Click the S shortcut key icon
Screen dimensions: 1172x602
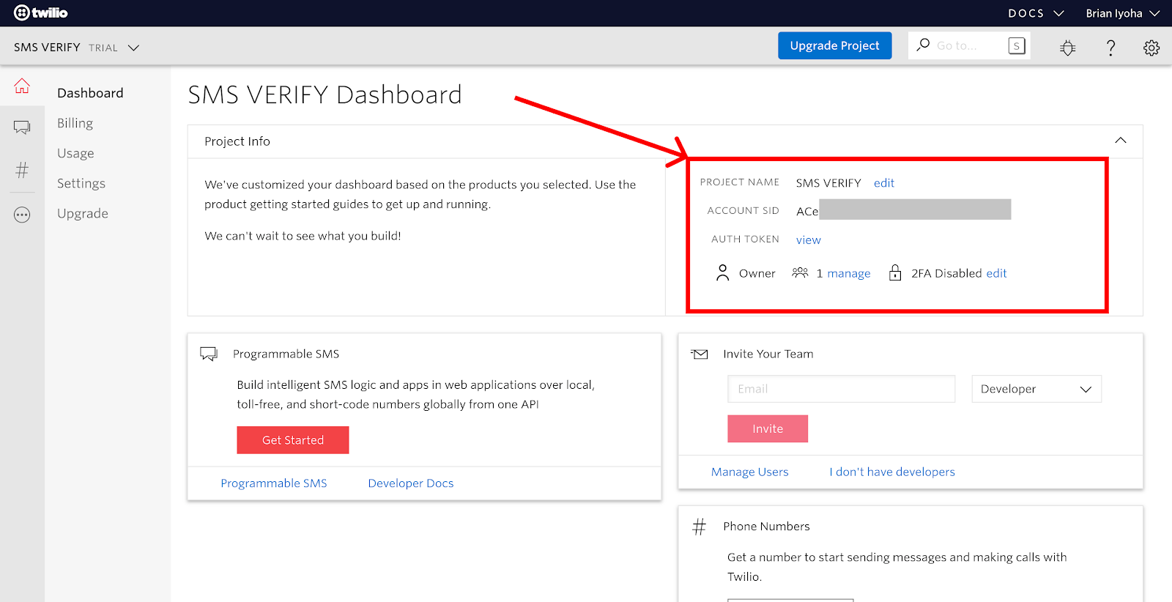click(1016, 45)
